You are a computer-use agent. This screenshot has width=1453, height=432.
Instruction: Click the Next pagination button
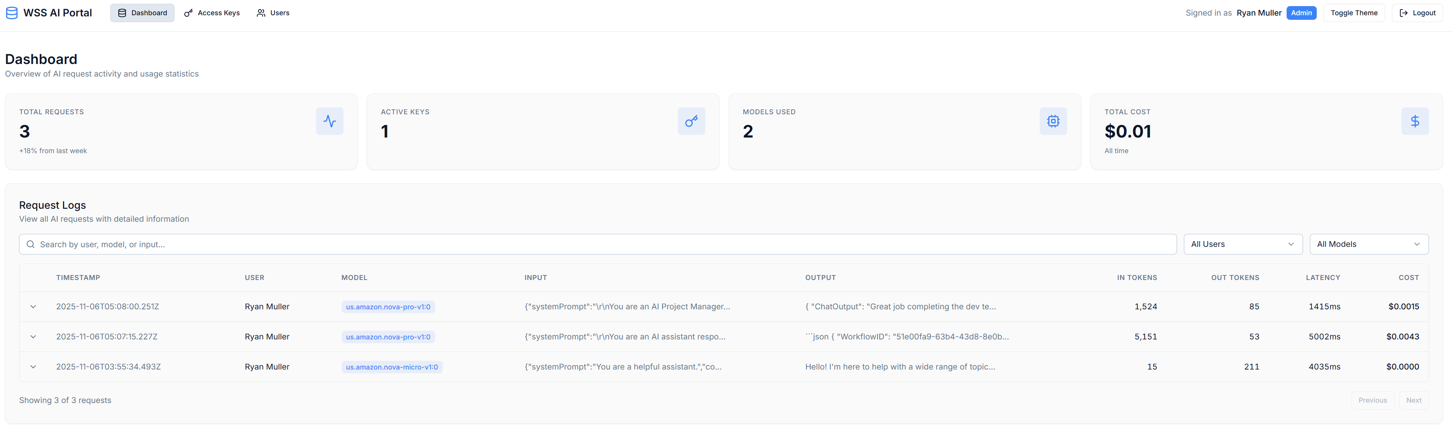(1414, 400)
